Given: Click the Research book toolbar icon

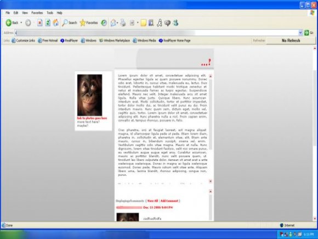Looking at the screenshot, I should tap(151, 23).
